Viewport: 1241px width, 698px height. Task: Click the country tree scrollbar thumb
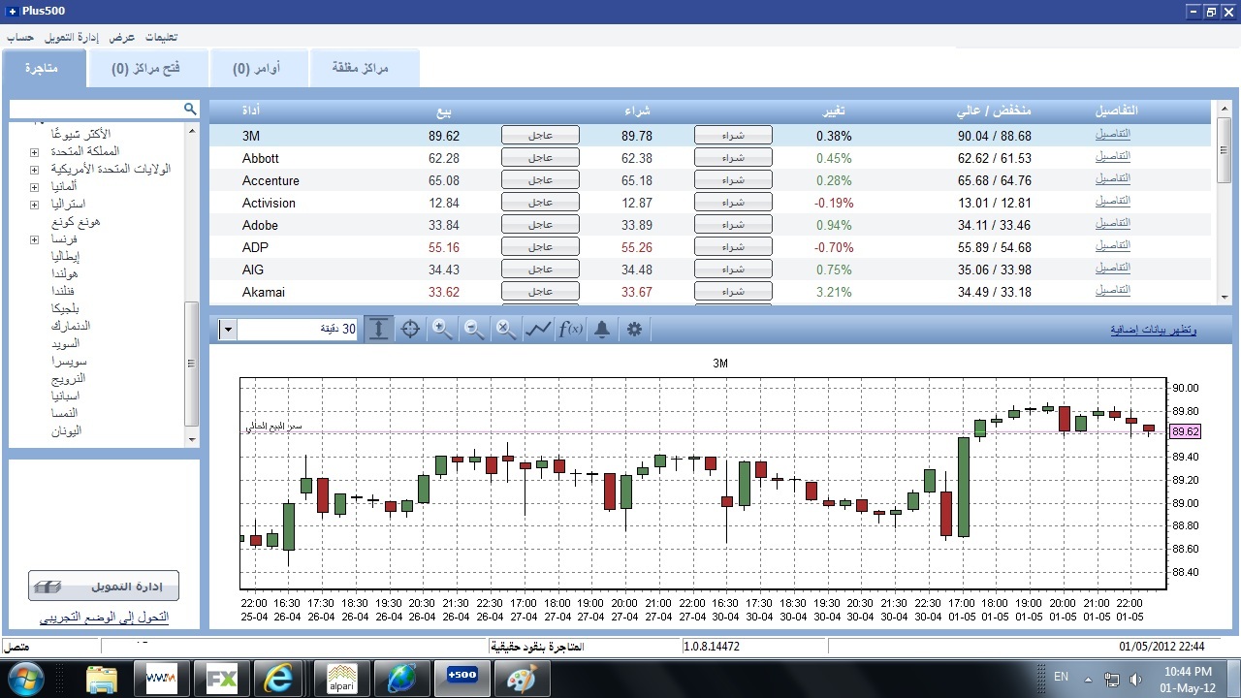tap(191, 364)
